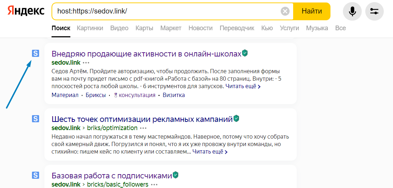Open the консультация sitelink
Viewport: 393px width, 188px height.
click(135, 95)
